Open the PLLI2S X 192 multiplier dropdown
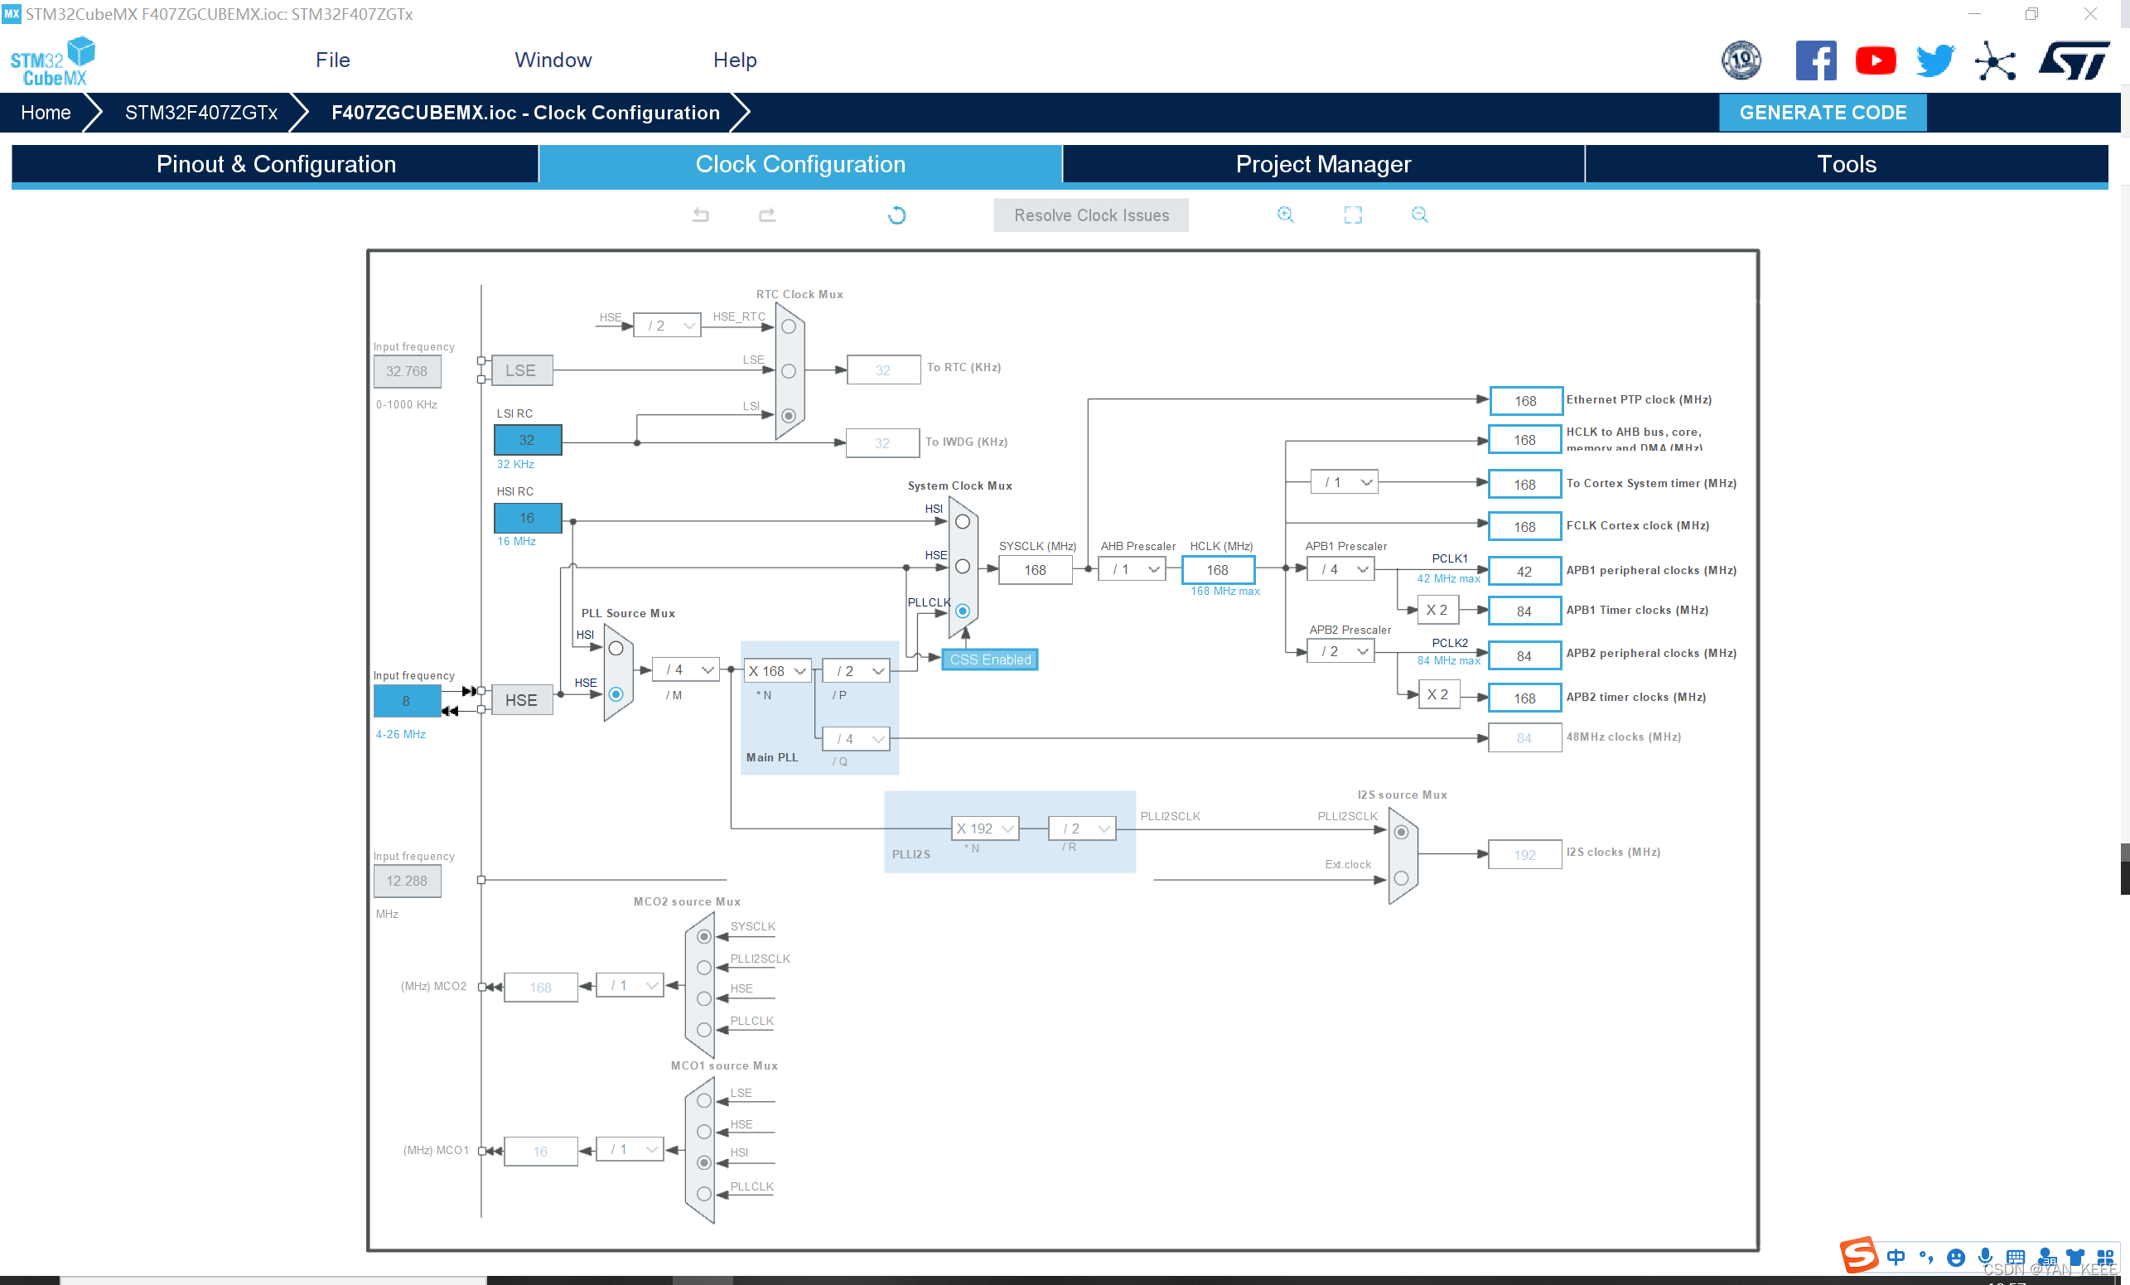The height and width of the screenshot is (1285, 2130). tap(984, 828)
